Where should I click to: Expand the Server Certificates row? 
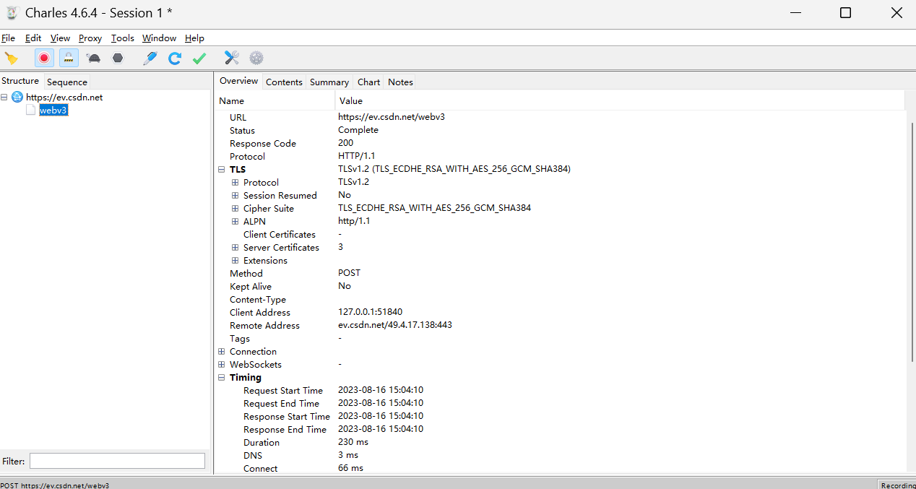(236, 248)
